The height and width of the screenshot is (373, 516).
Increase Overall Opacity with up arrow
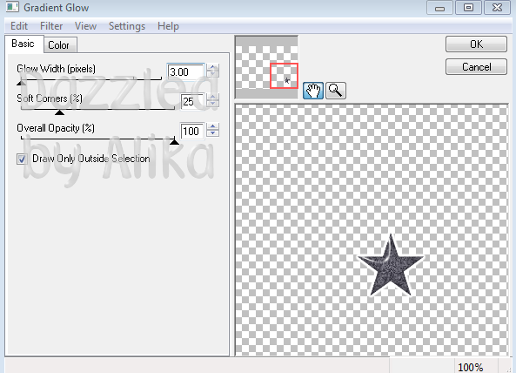click(x=213, y=127)
